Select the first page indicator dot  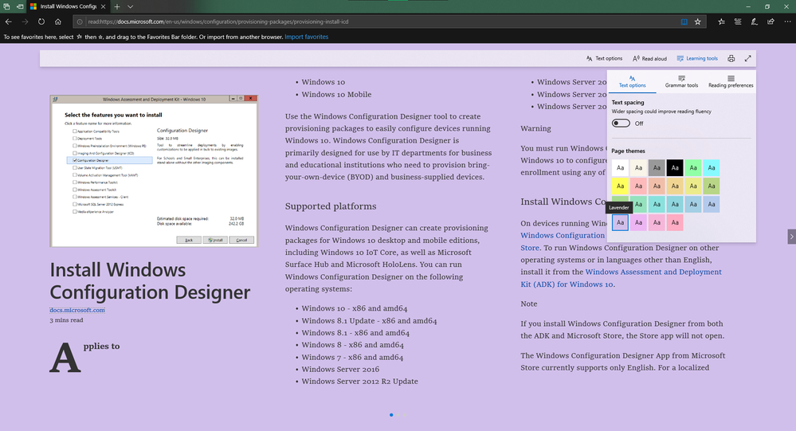pyautogui.click(x=391, y=415)
